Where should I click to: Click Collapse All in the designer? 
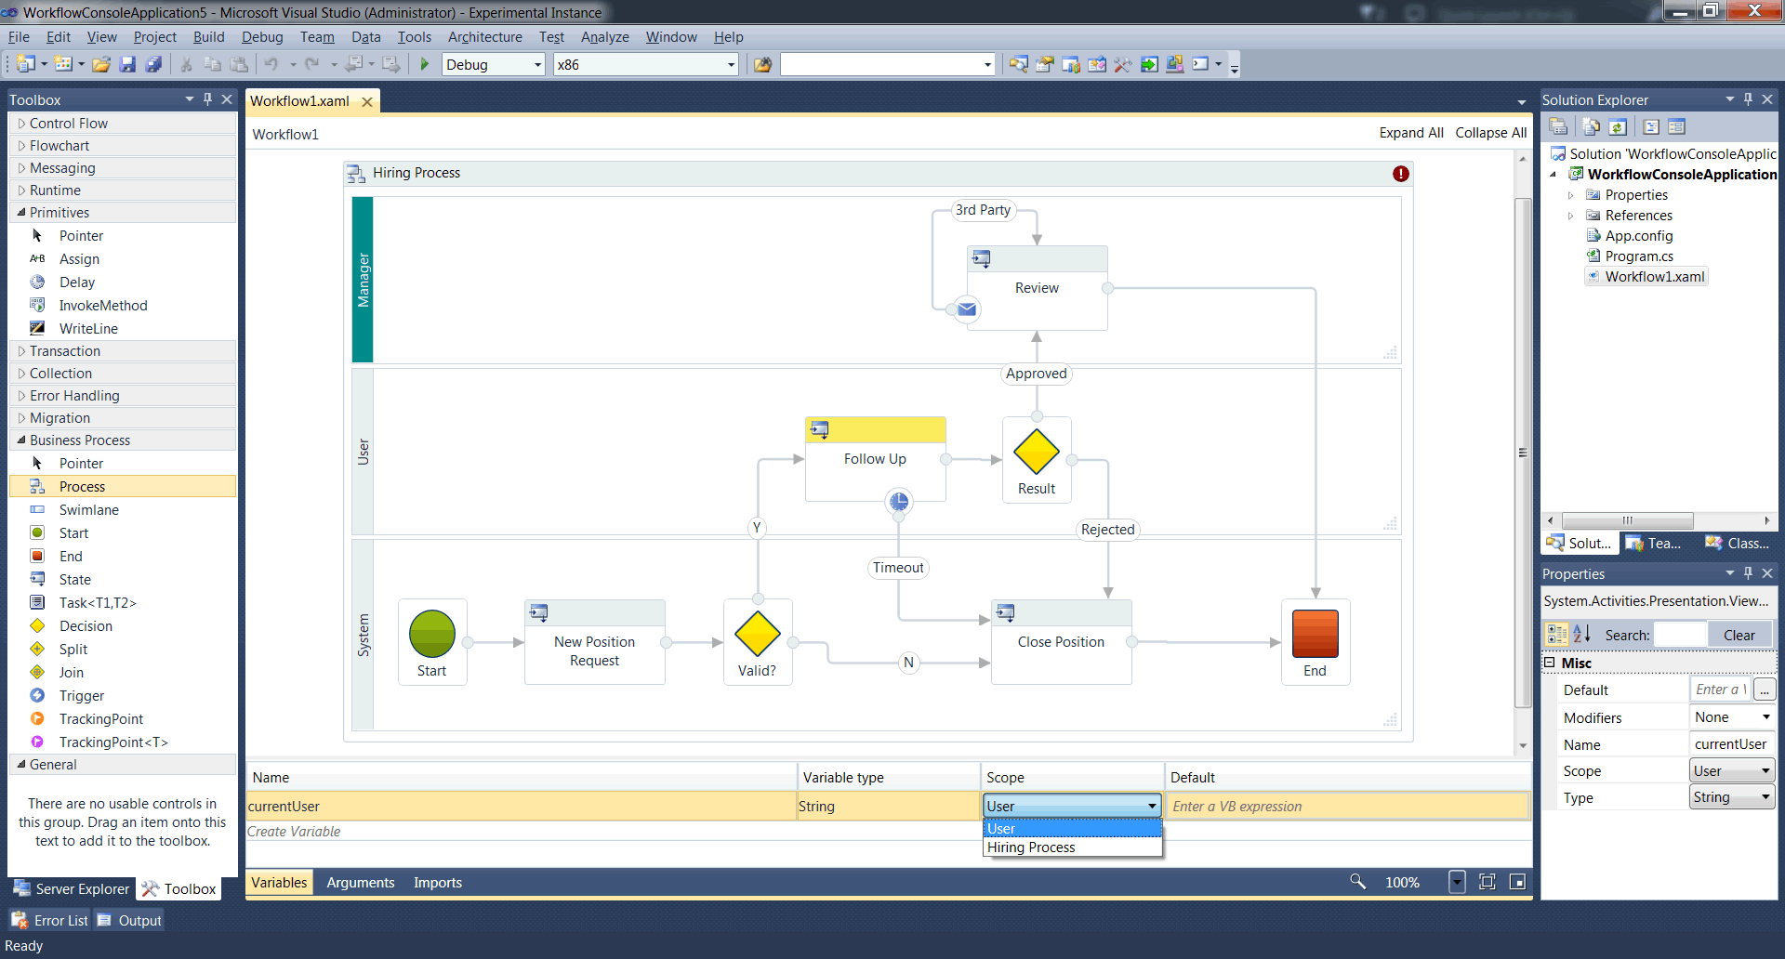(1491, 133)
